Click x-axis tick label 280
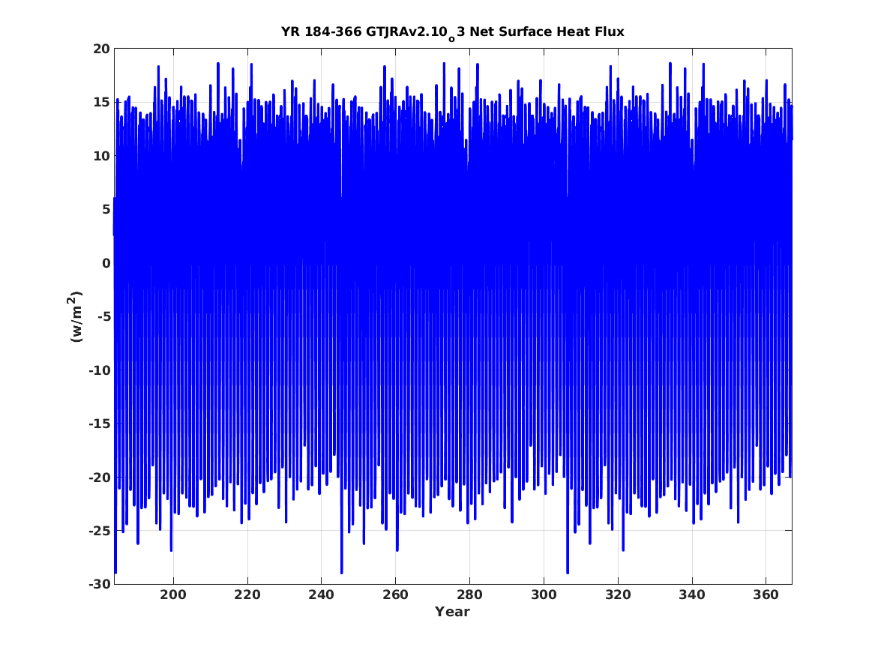875x656 pixels. point(469,595)
